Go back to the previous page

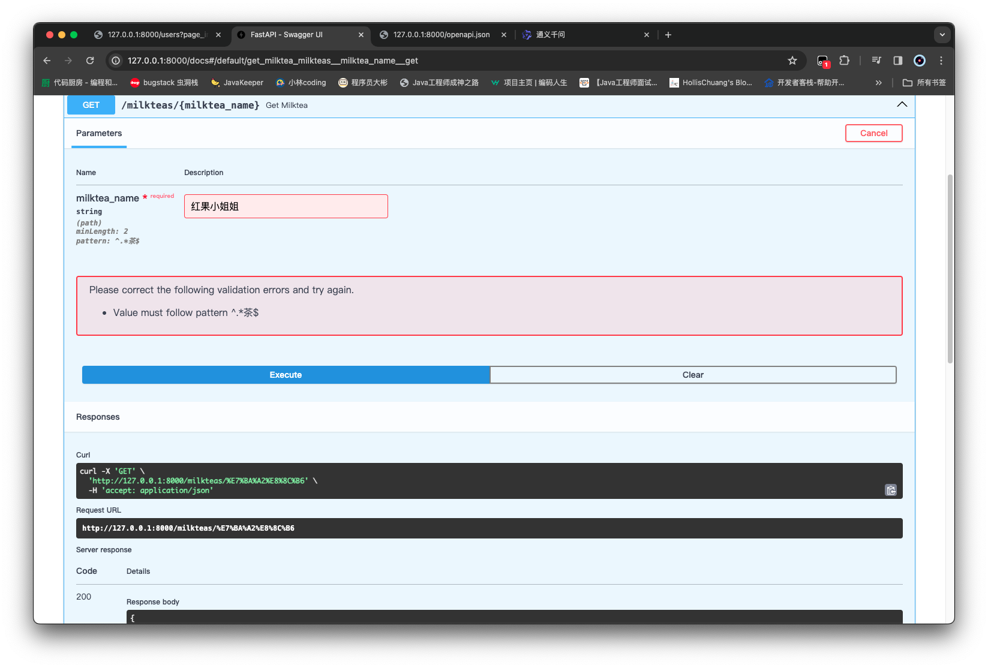click(47, 61)
